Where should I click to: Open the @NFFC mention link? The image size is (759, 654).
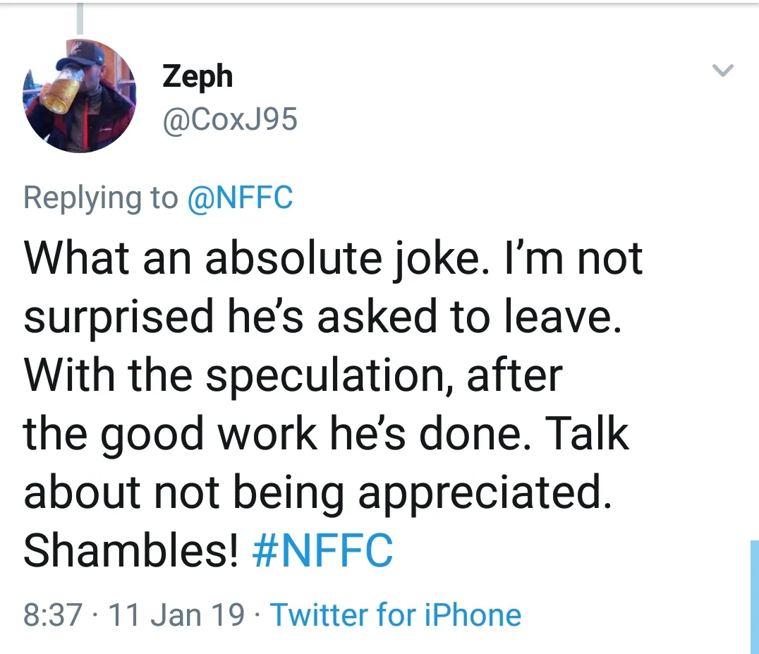pos(240,198)
